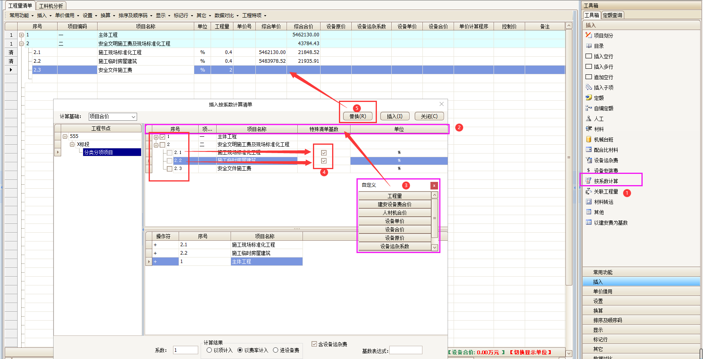Click the 系数 input field

pyautogui.click(x=185, y=350)
